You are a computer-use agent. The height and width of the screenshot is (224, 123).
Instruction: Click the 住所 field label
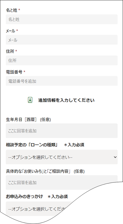coord(10,51)
